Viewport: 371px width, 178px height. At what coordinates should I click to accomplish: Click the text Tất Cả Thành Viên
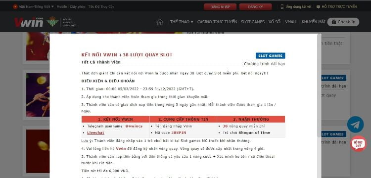(101, 62)
